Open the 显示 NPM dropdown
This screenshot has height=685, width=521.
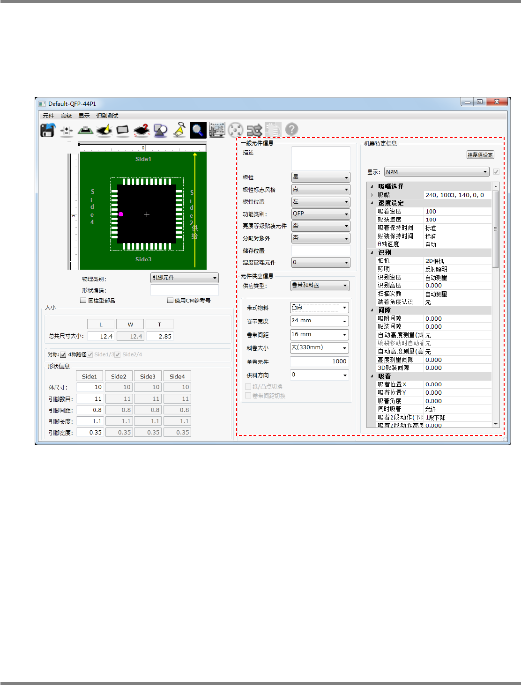click(x=437, y=172)
